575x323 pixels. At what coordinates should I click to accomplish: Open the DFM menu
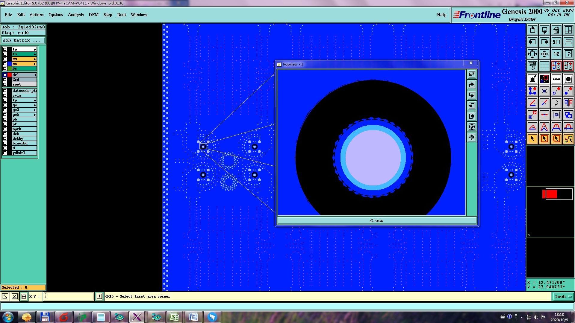click(93, 15)
